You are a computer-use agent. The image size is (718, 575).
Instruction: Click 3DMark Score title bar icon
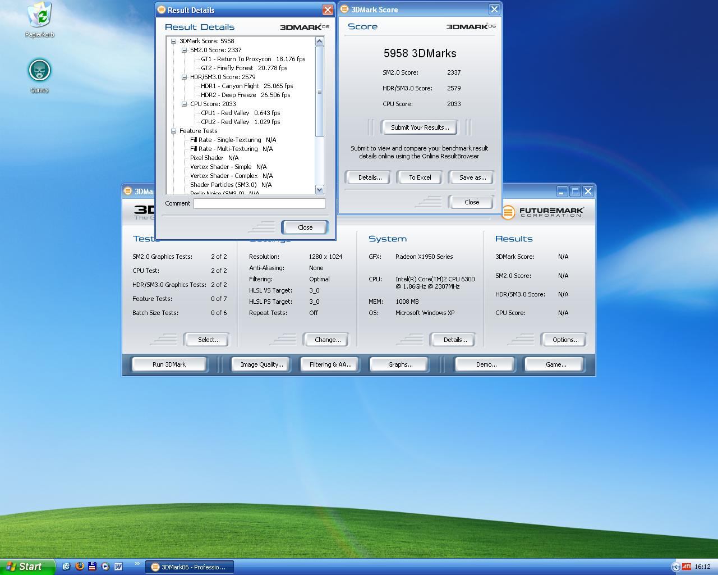[344, 9]
